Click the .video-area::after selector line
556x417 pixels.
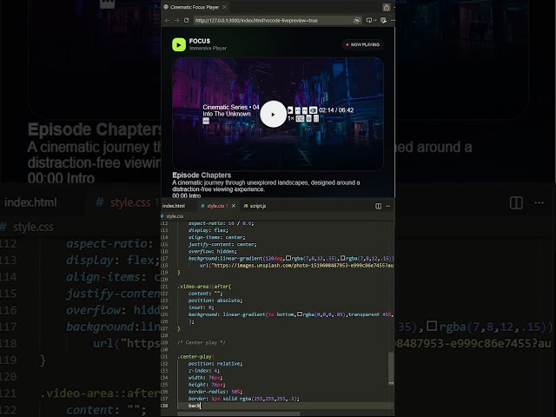tap(205, 287)
